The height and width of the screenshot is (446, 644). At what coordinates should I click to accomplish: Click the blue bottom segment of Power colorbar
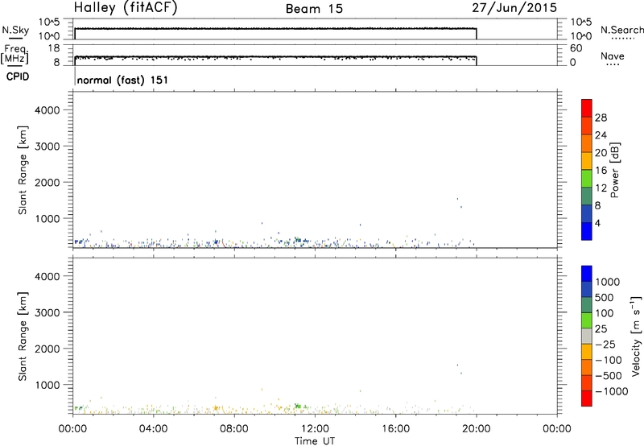(587, 231)
